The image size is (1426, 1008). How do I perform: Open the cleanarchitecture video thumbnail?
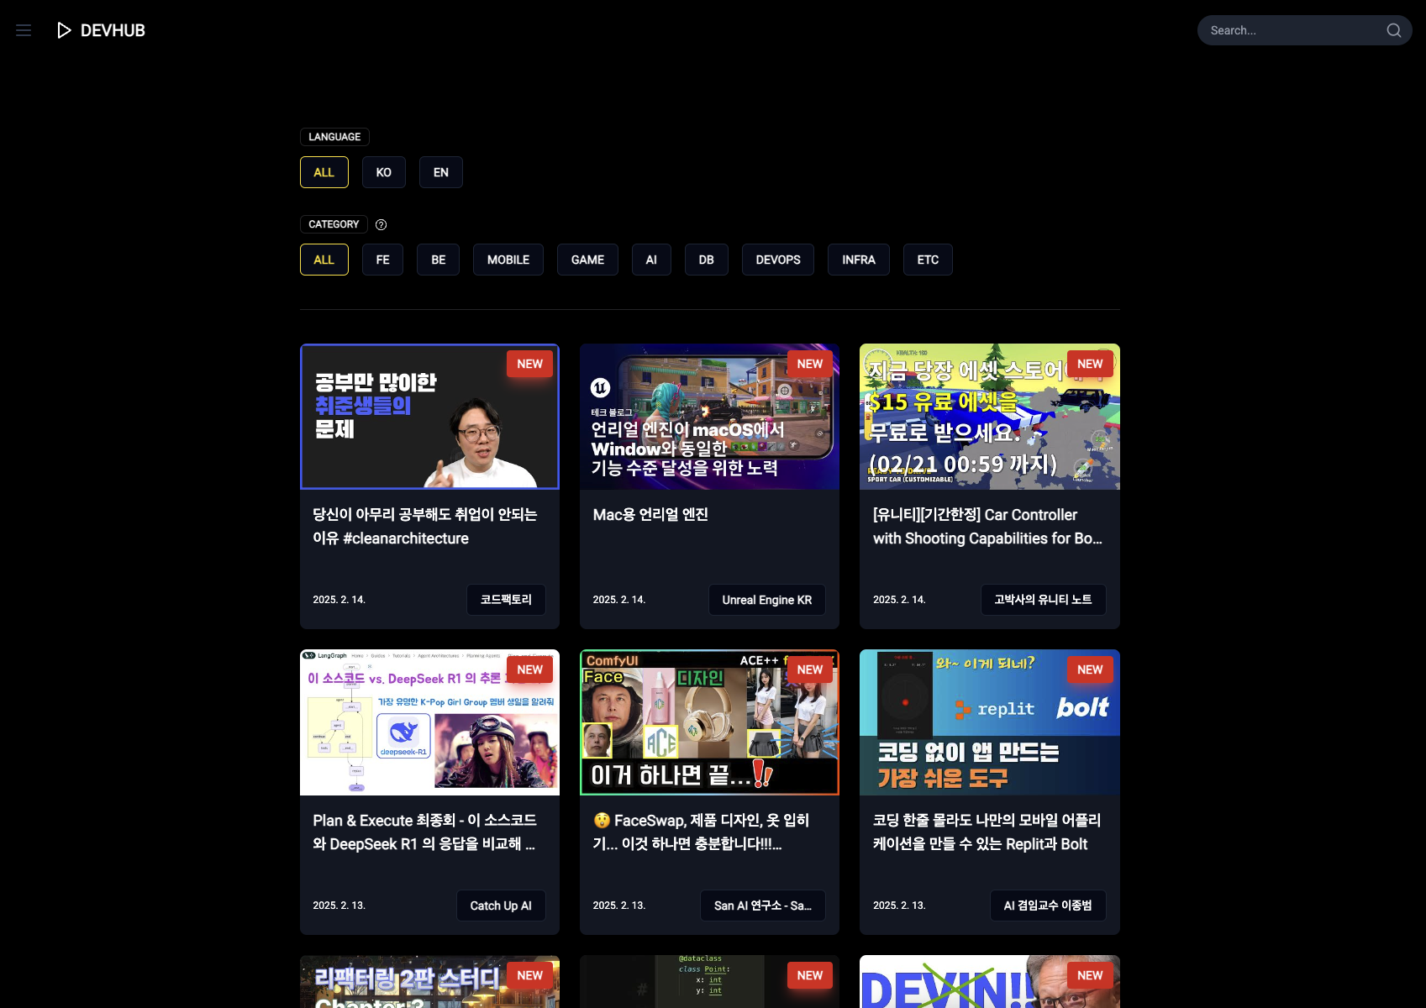coord(429,417)
